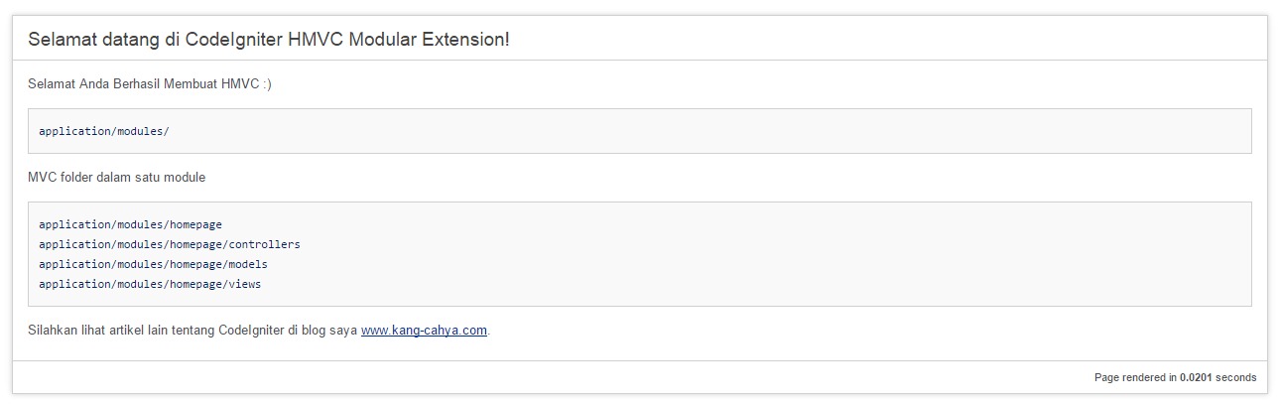Click the 0.0201 render time value
Image resolution: width=1280 pixels, height=406 pixels.
1196,377
